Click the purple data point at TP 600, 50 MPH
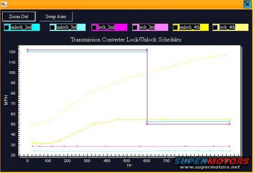The height and width of the screenshot is (173, 253). tap(147, 124)
